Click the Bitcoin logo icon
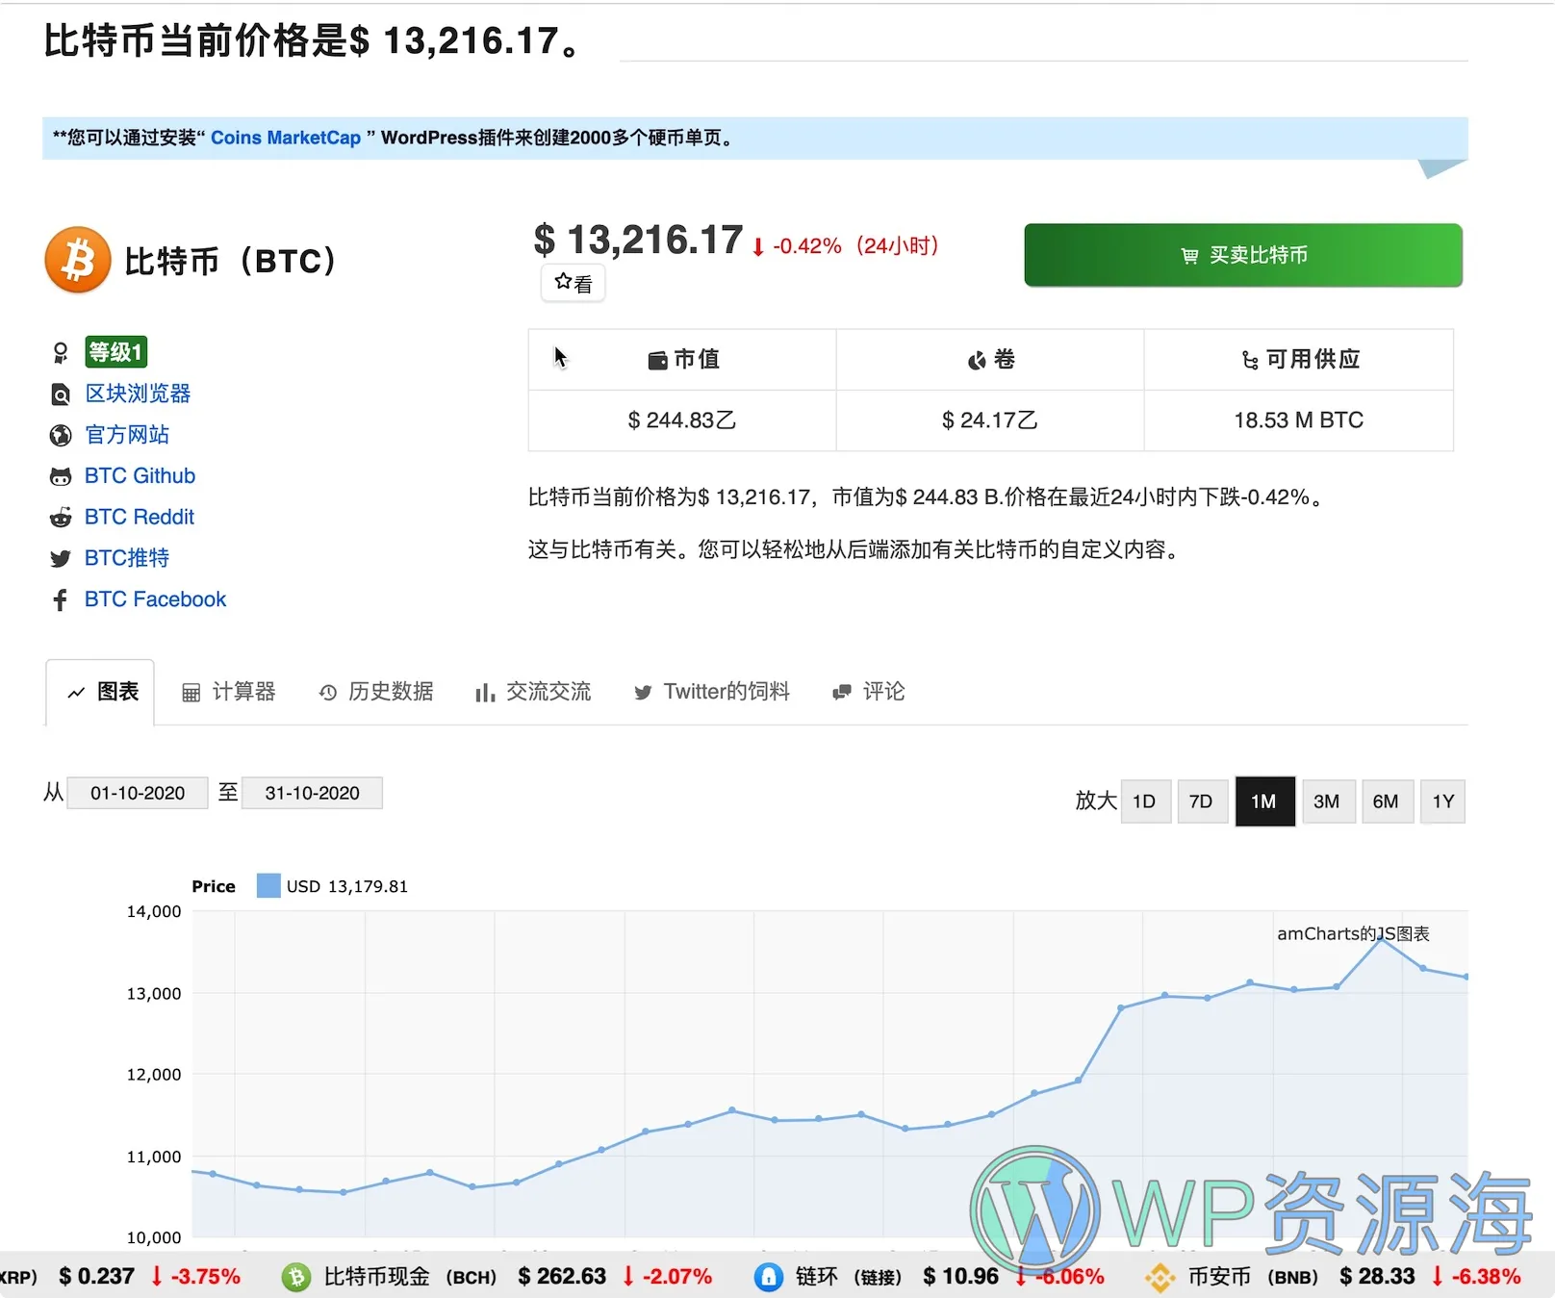This screenshot has width=1555, height=1298. point(77,260)
